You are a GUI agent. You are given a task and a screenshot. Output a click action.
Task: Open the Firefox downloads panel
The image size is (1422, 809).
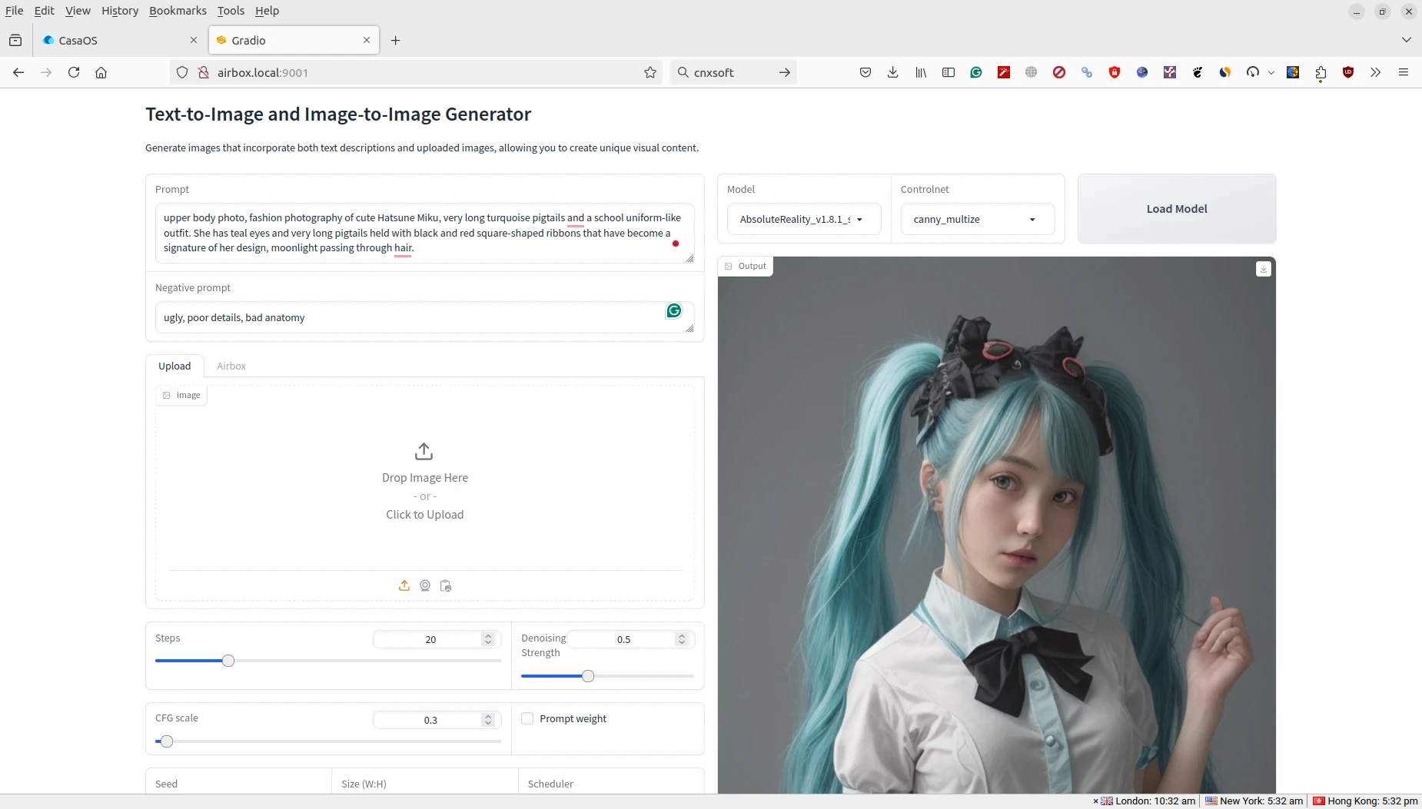click(892, 72)
